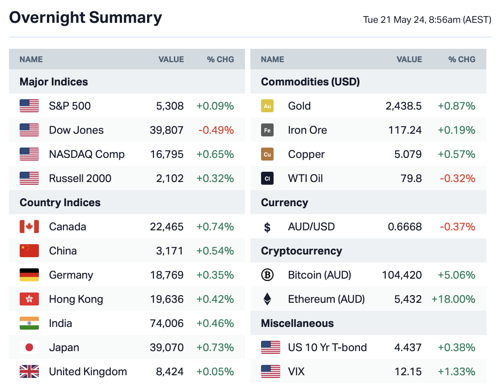Click the Japan flag icon

29,348
